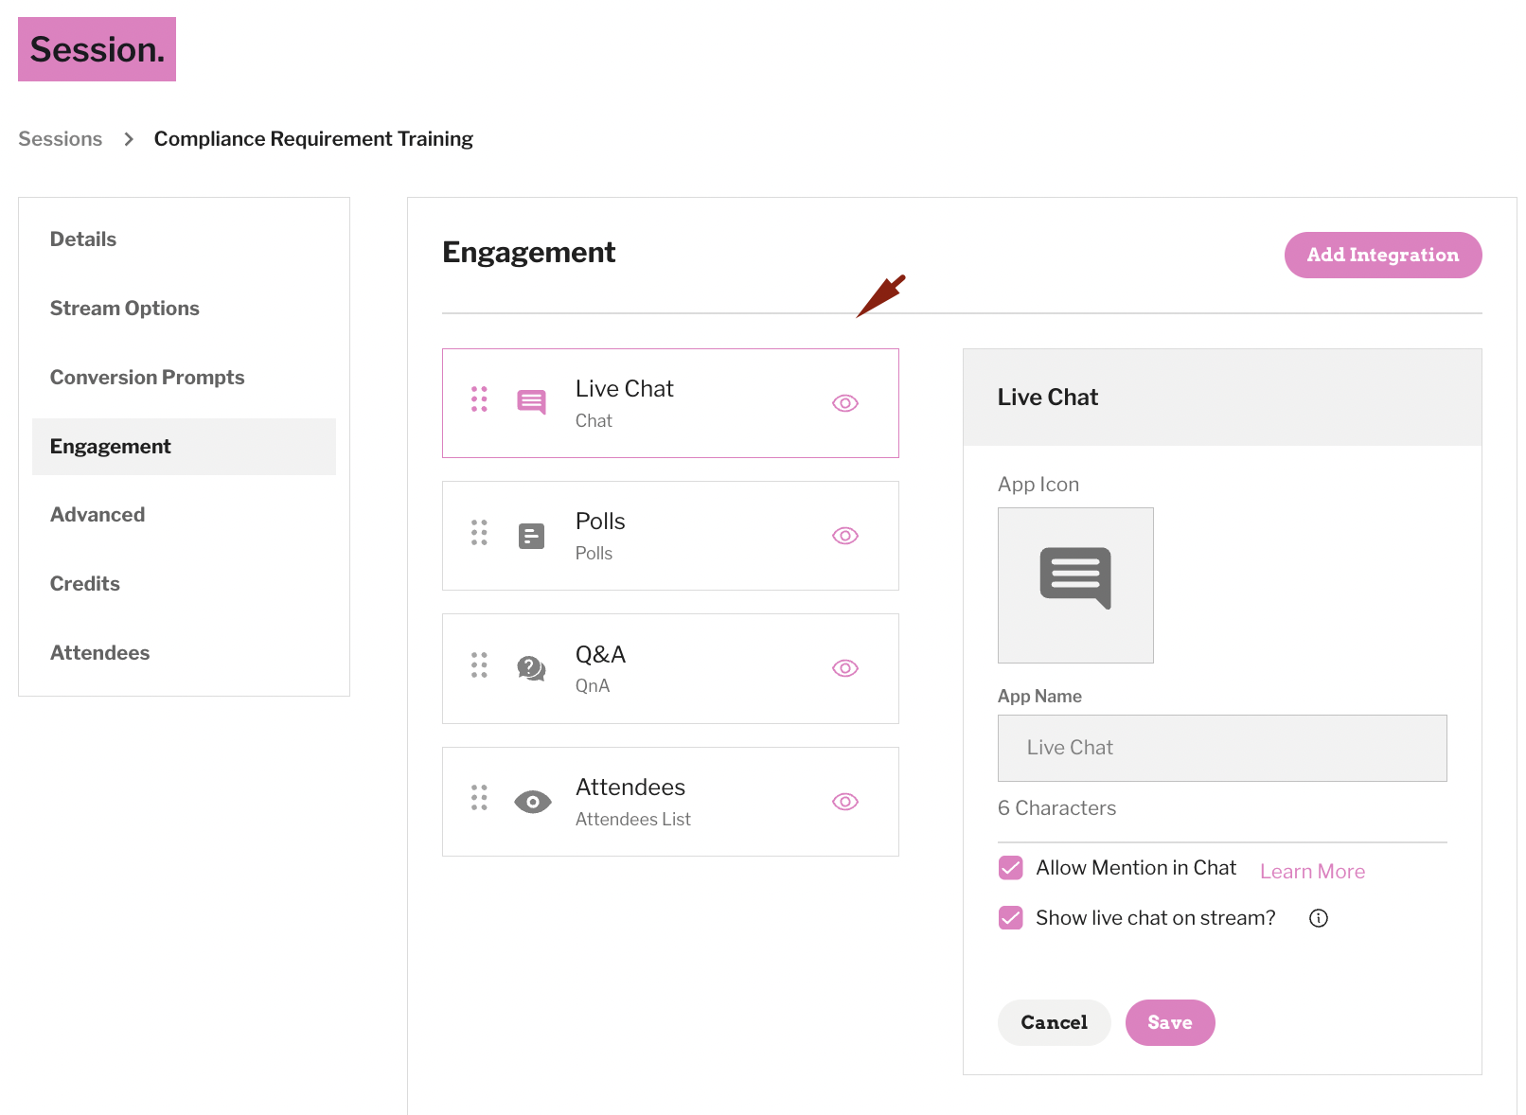The image size is (1526, 1115).
Task: Click the '6 Characters' counter text
Action: click(x=1056, y=808)
